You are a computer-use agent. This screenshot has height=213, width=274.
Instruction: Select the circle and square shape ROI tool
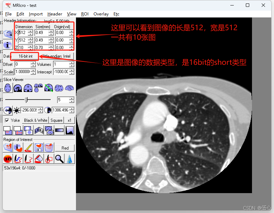pyautogui.click(x=49, y=159)
